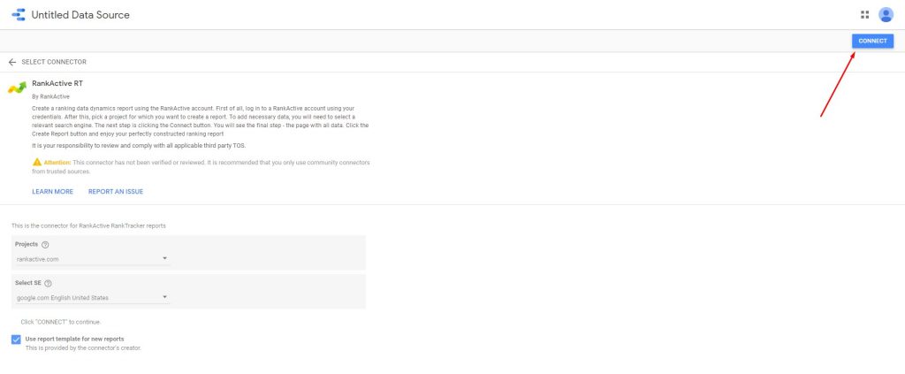Show help for Select SE field
The width and height of the screenshot is (905, 374).
[x=48, y=284]
